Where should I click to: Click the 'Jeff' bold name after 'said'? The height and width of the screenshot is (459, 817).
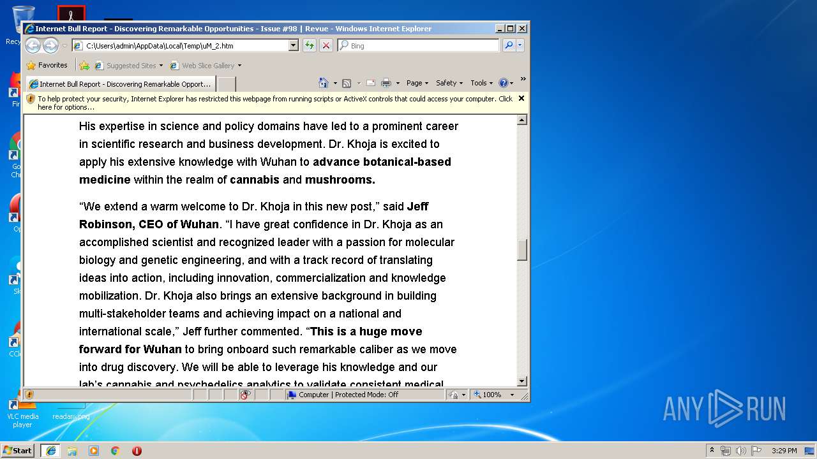[418, 207]
